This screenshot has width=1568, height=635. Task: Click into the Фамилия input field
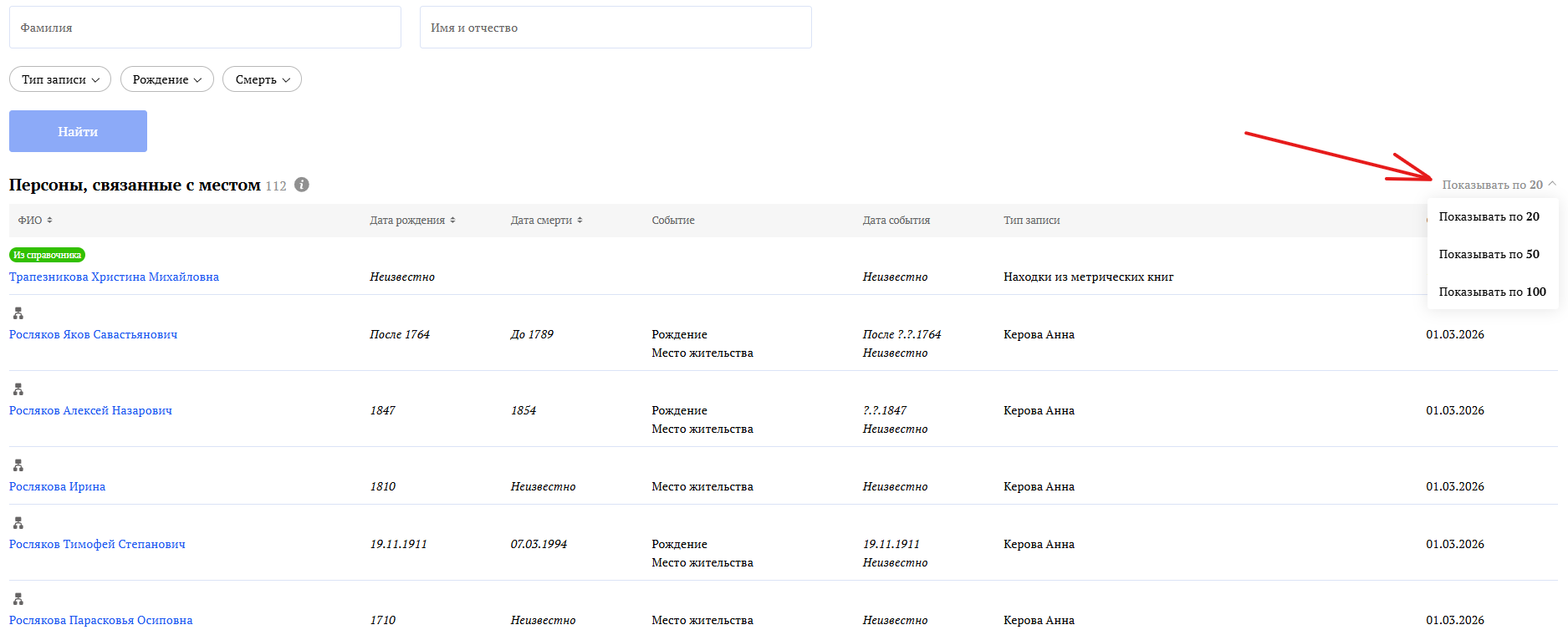205,28
